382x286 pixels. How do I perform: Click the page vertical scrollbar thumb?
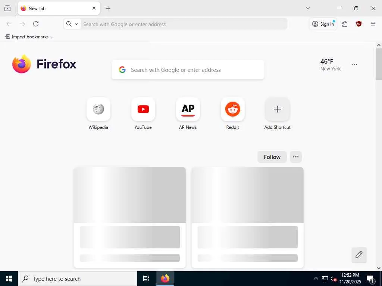click(379, 64)
